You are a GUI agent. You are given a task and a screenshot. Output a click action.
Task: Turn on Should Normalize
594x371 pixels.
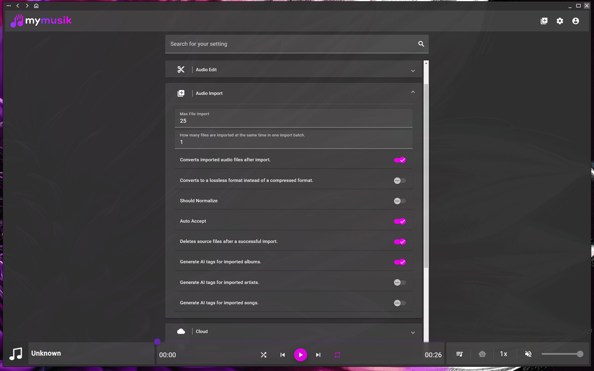click(400, 201)
